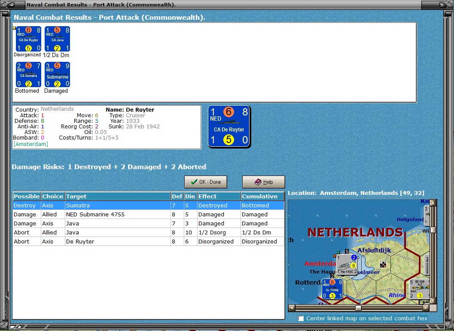Screen dimensions: 454x331
Task: Select the NED Submarine 4755 damage row
Action: pos(148,214)
